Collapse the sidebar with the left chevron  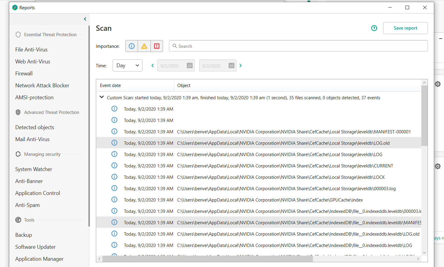click(x=85, y=19)
